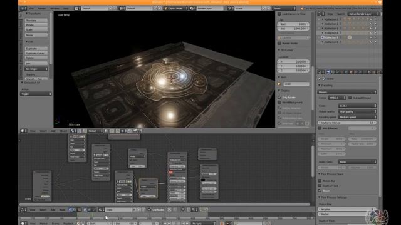Open the 3D viewport editor type icon
401x225 pixels.
(x=24, y=131)
